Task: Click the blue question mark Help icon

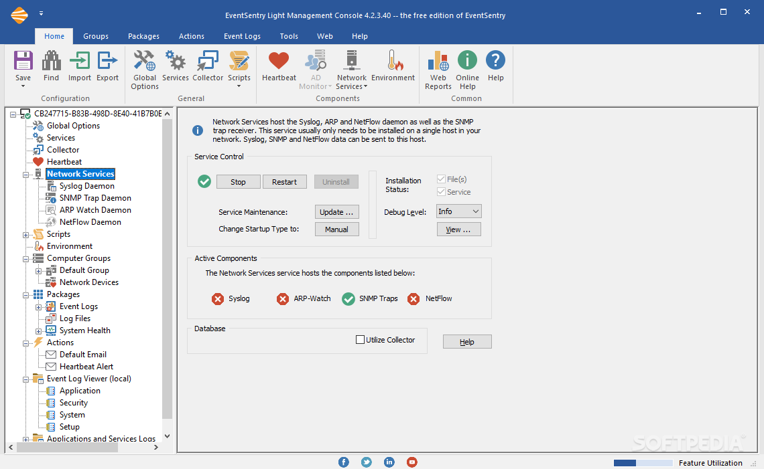Action: coord(495,60)
